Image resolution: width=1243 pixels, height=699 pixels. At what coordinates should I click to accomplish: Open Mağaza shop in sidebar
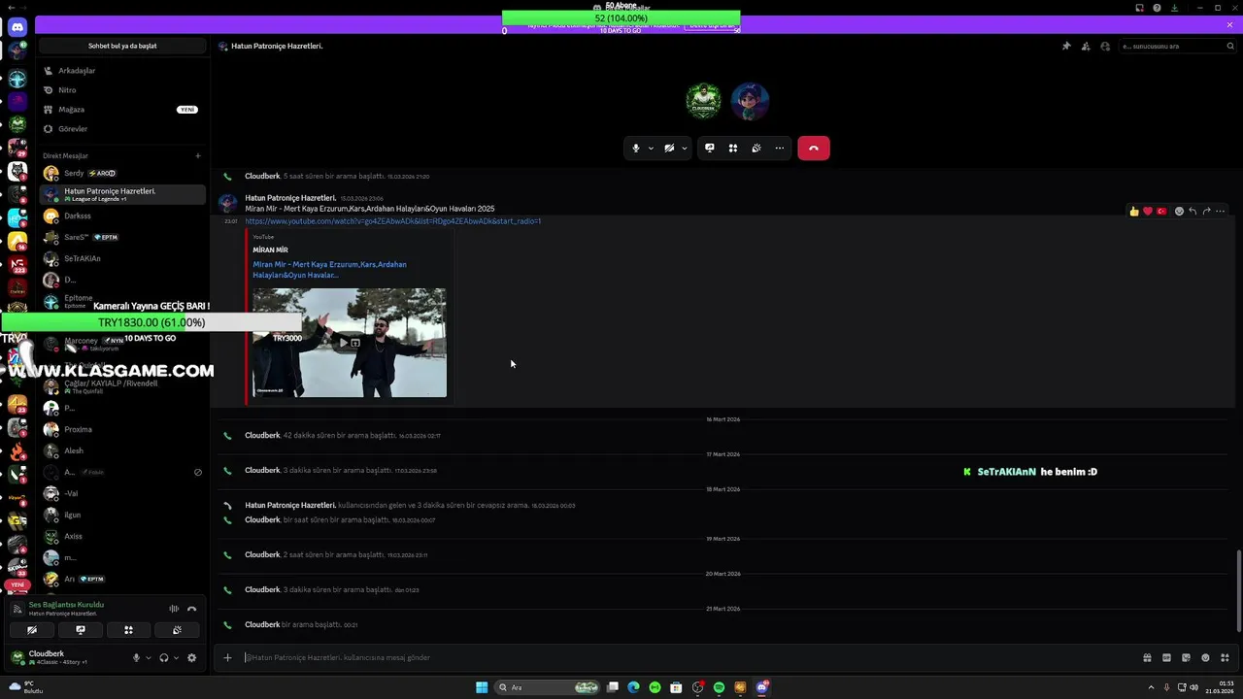(x=121, y=110)
